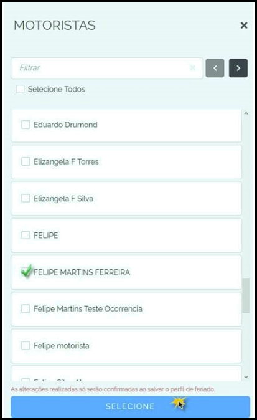Click the scroll down arrow of the list
Viewport: 257px width, 420px height.
point(246,377)
